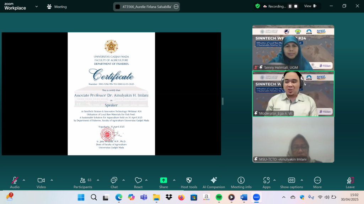Toggle Show captions CC button
Screen dimensions: 364x204
click(291, 182)
